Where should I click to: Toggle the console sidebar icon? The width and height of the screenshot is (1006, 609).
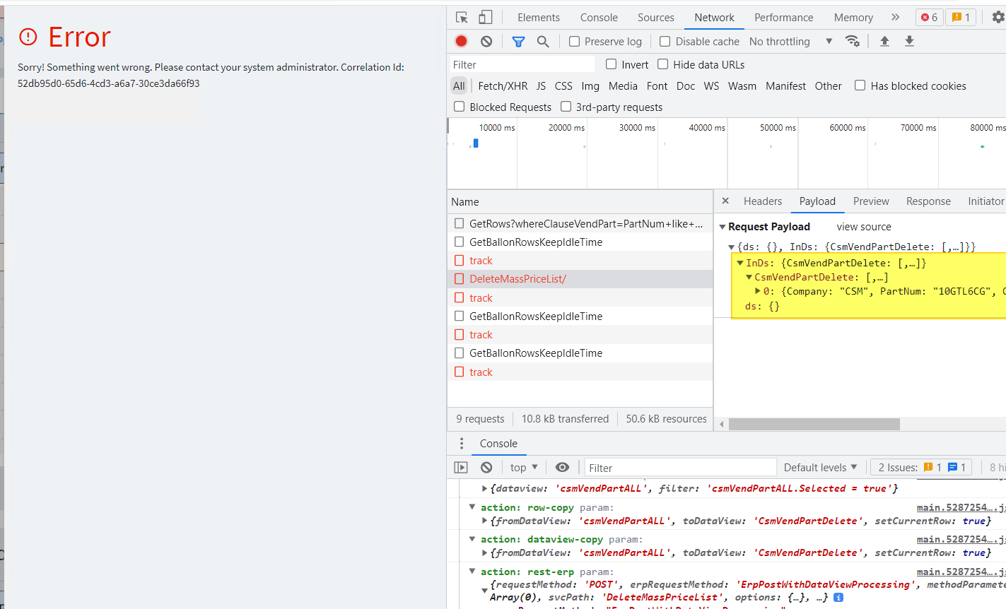461,468
